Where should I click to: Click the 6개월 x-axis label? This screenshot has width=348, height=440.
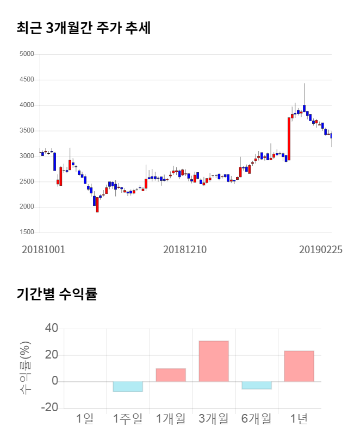point(257,419)
